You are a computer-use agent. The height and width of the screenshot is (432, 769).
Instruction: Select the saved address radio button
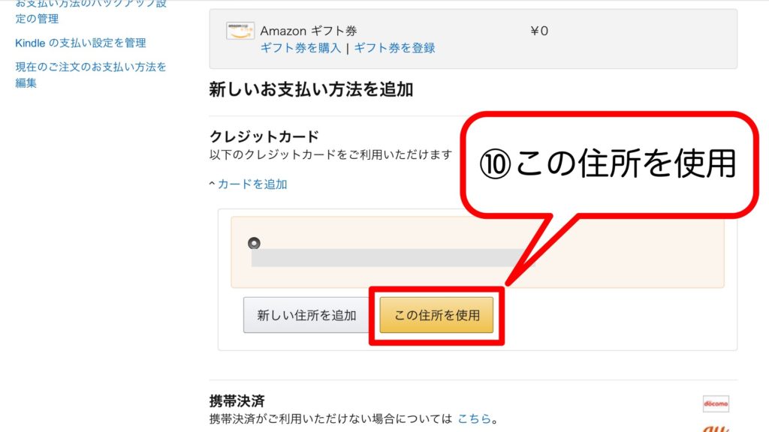click(x=254, y=243)
